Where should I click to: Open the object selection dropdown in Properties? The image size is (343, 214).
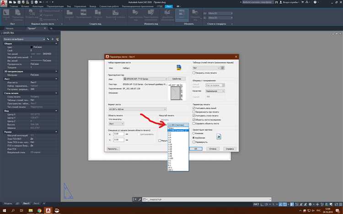point(24,39)
